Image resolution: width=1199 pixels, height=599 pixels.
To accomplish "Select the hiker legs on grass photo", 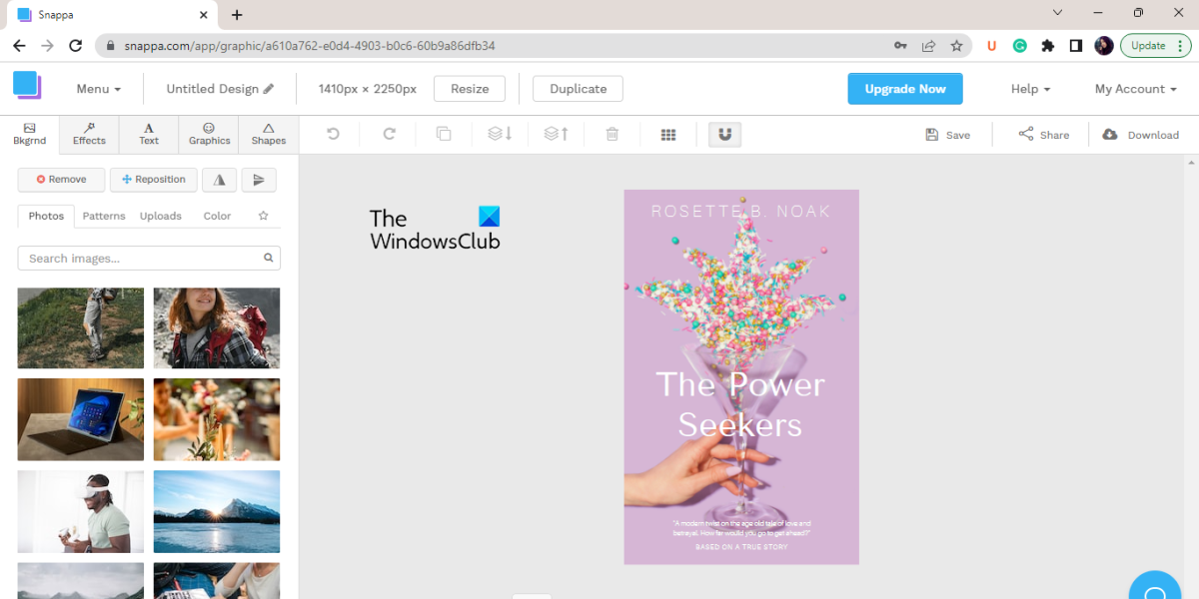I will [81, 328].
